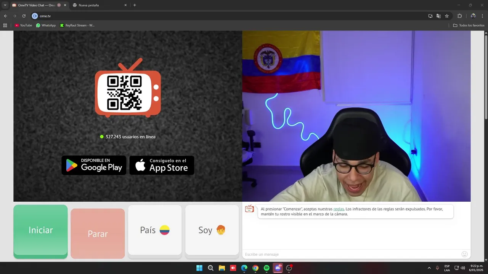
Task: Click the camera site info icon
Action: coord(35,16)
